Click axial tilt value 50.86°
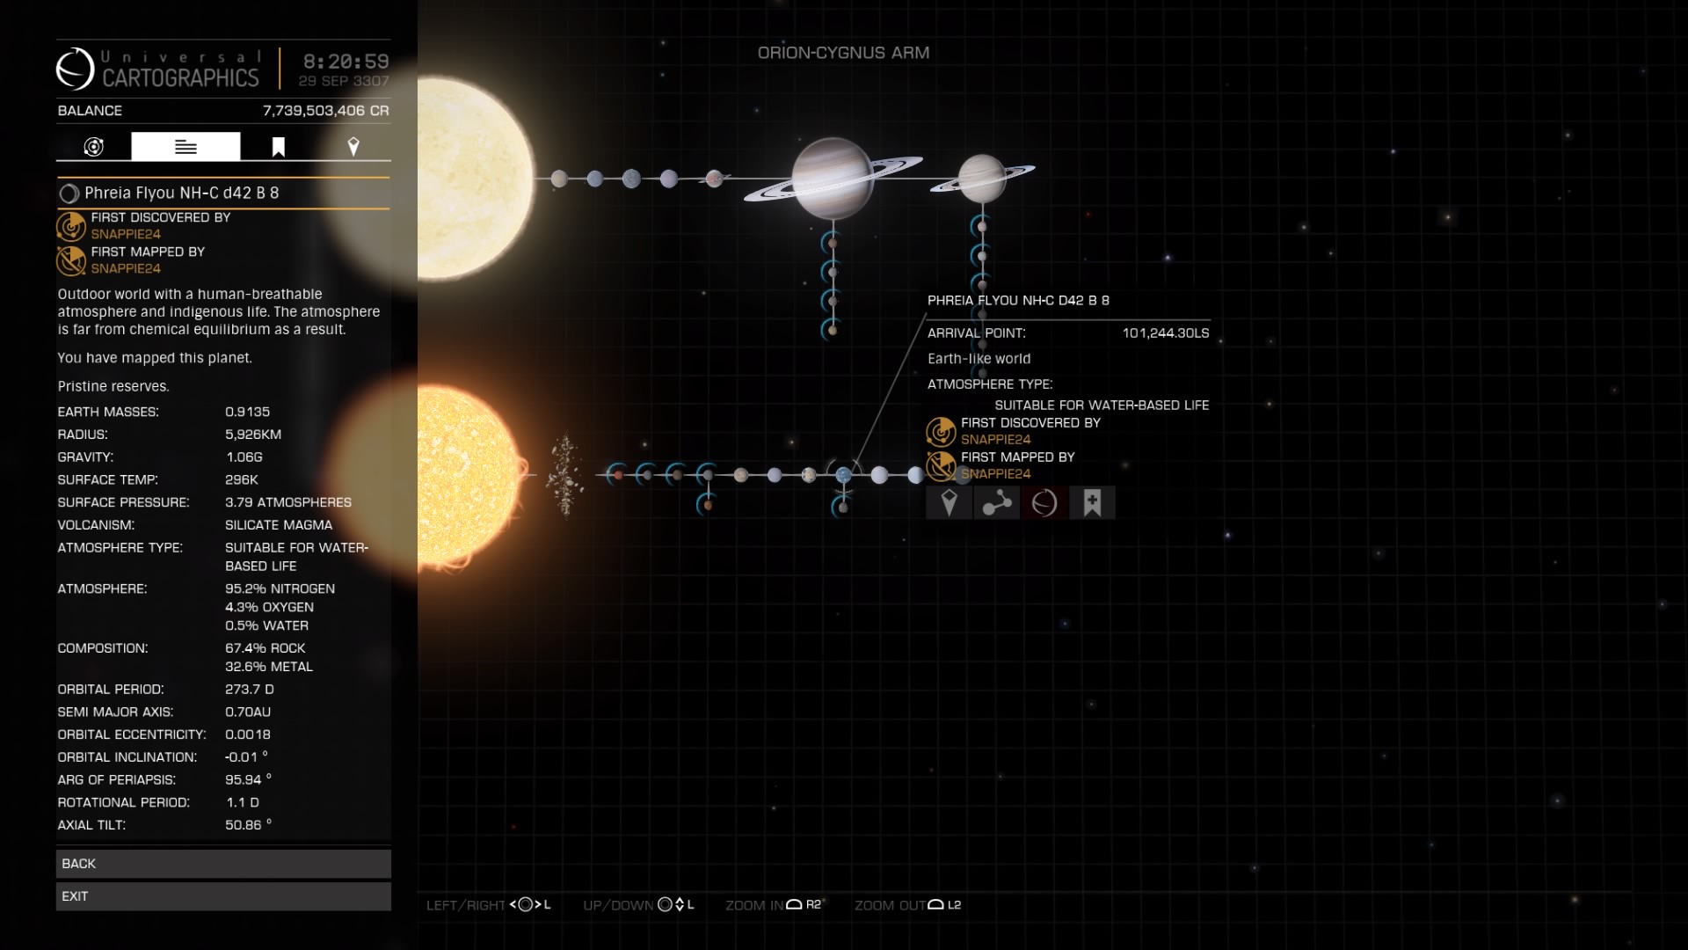The width and height of the screenshot is (1688, 950). tap(248, 825)
